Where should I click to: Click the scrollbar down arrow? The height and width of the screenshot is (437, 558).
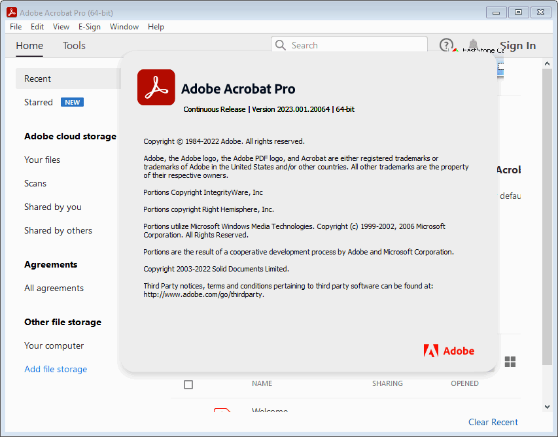(x=547, y=407)
